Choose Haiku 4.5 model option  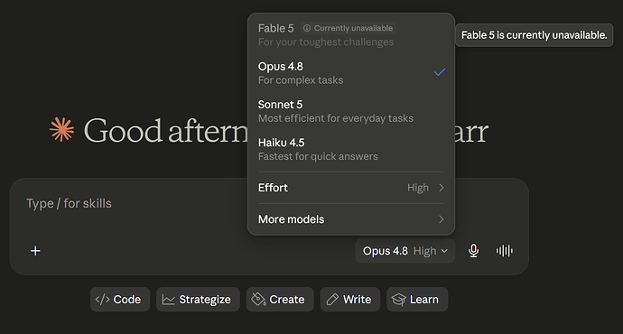click(351, 149)
